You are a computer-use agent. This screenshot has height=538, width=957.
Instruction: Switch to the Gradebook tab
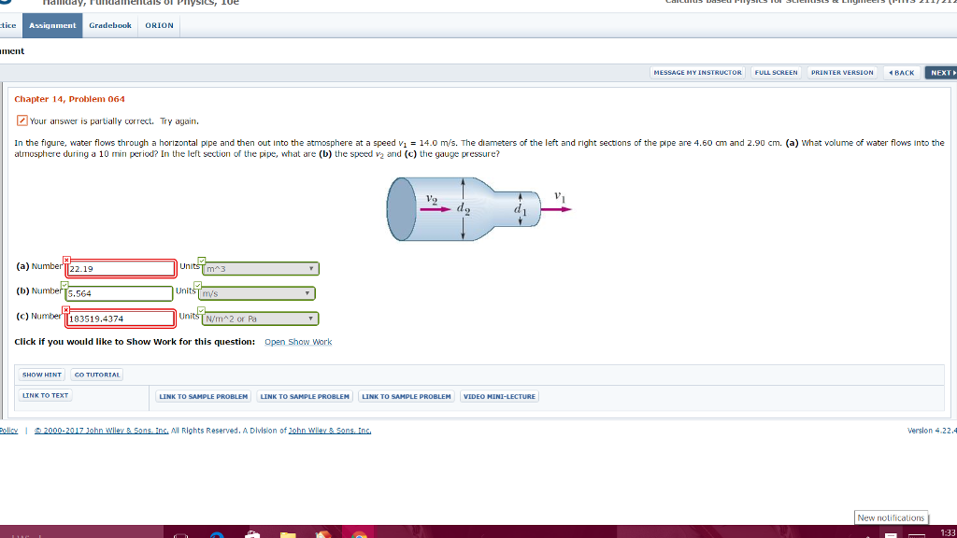[x=109, y=25]
